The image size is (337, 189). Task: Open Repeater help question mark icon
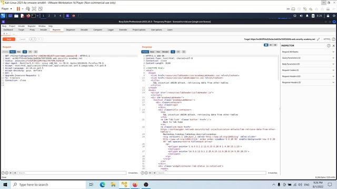[333, 39]
